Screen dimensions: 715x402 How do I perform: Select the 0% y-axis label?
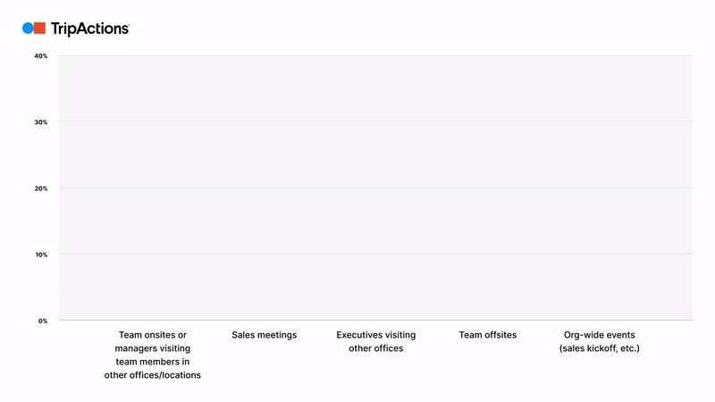43,321
